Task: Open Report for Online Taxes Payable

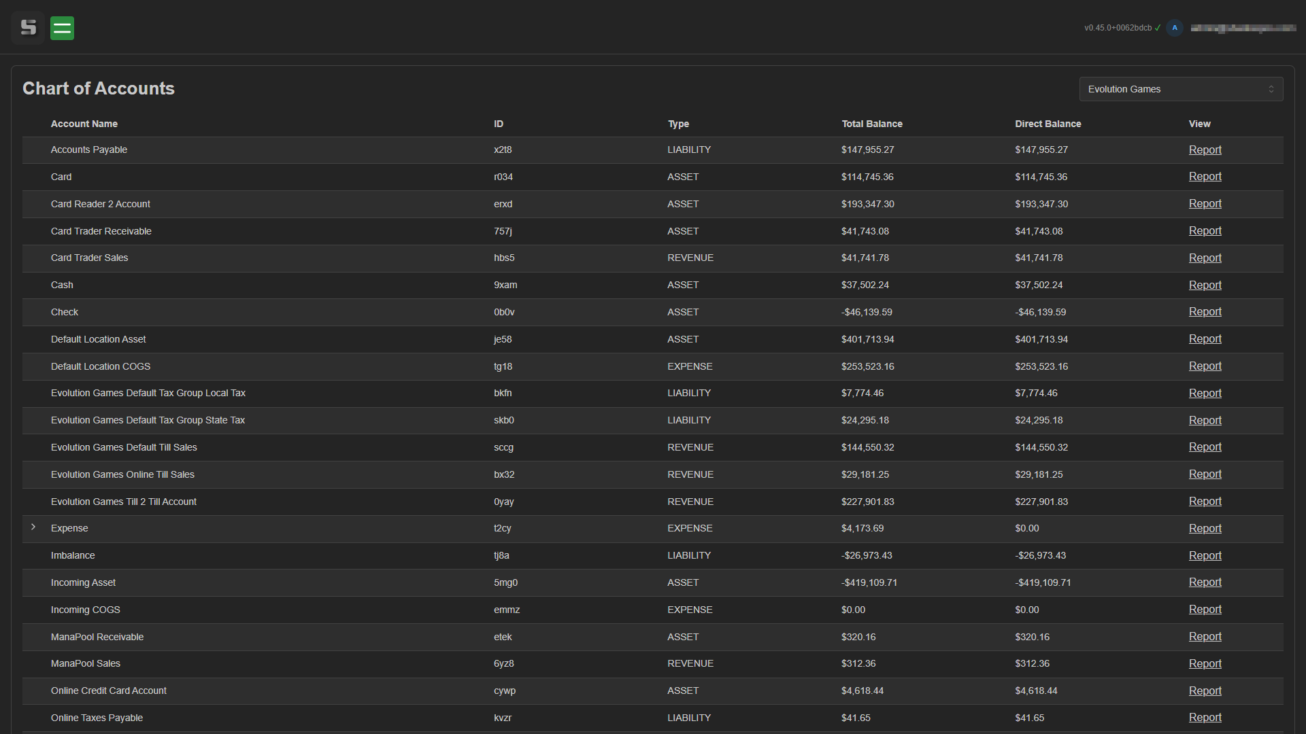Action: pos(1205,718)
